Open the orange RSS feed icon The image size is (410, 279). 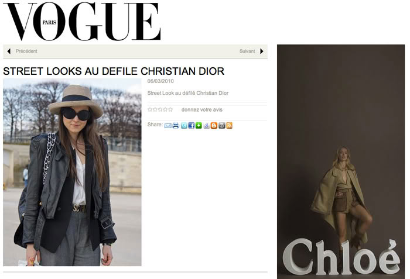[229, 125]
